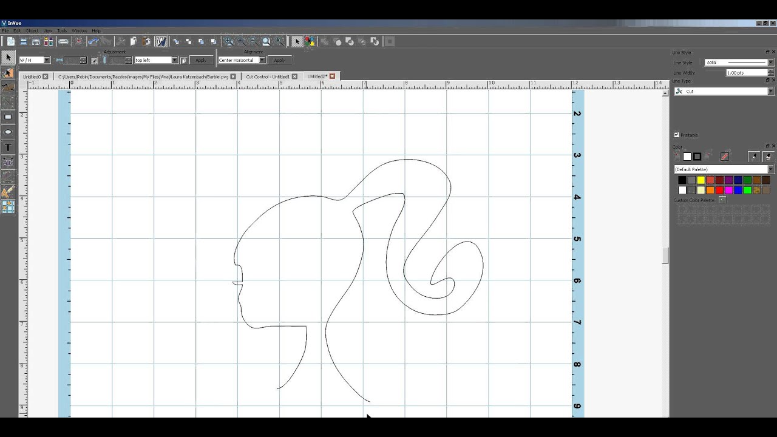
Task: Switch to the Cut Control - Untitled1 tab
Action: [x=268, y=77]
